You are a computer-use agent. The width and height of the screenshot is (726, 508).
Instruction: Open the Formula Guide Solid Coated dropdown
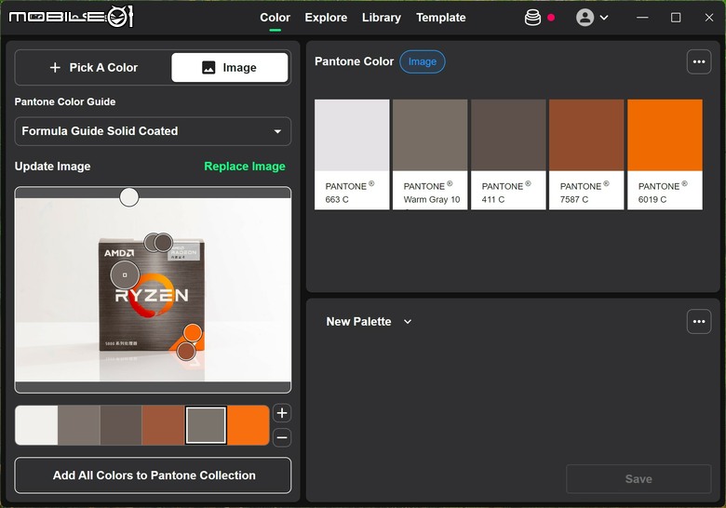point(153,131)
